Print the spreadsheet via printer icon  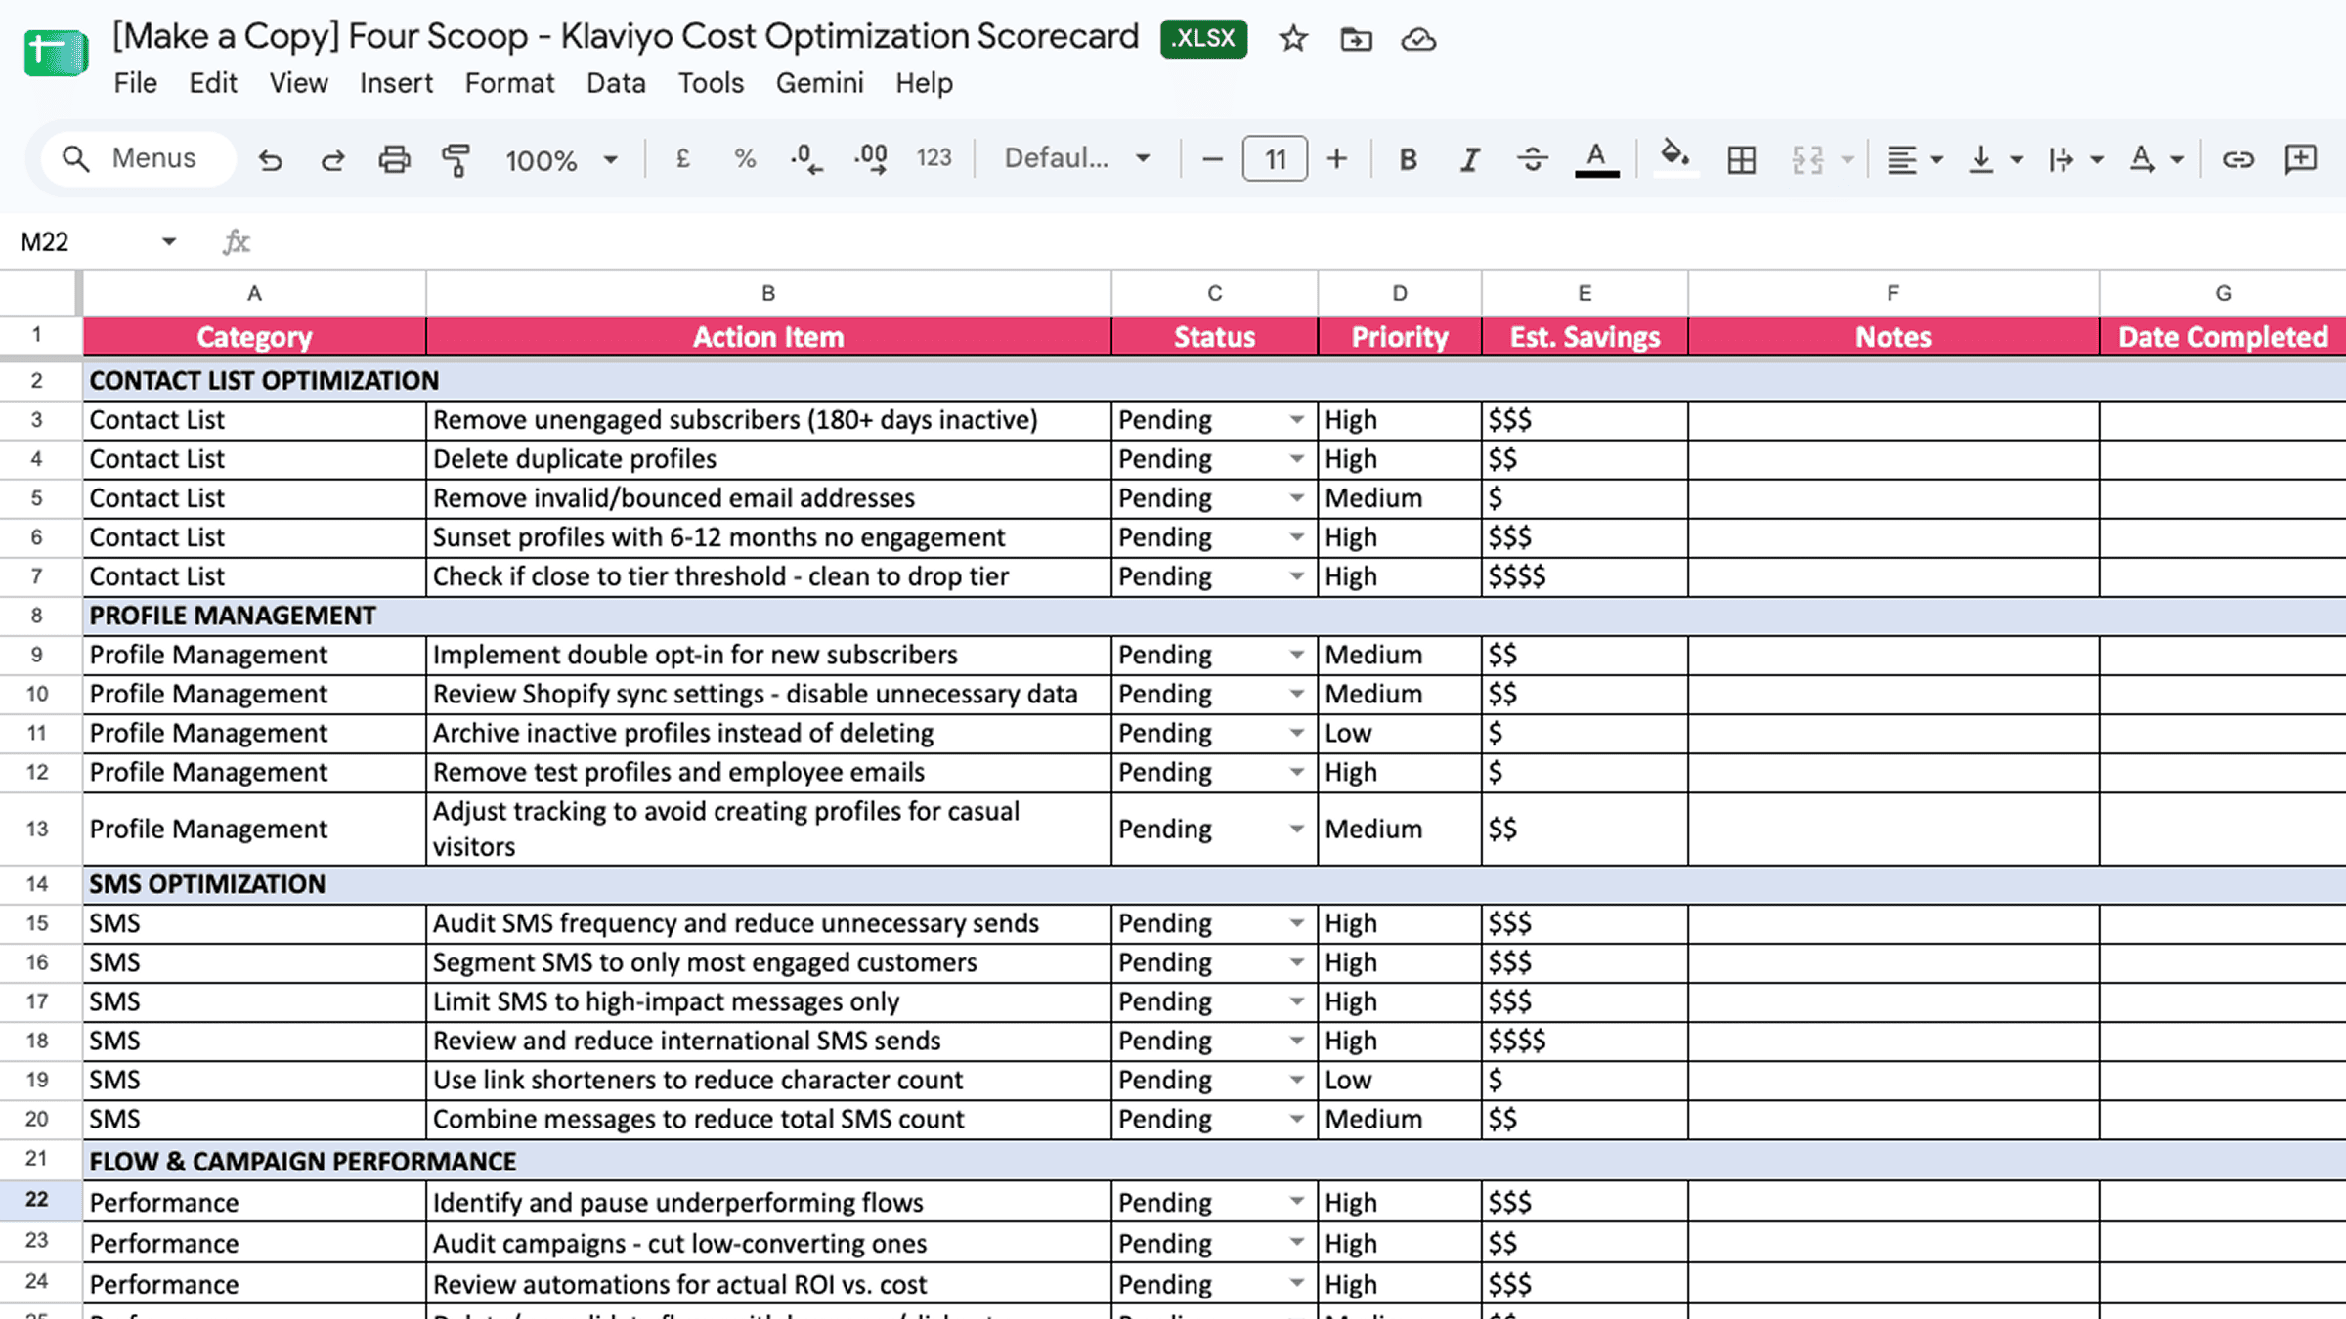pyautogui.click(x=394, y=159)
